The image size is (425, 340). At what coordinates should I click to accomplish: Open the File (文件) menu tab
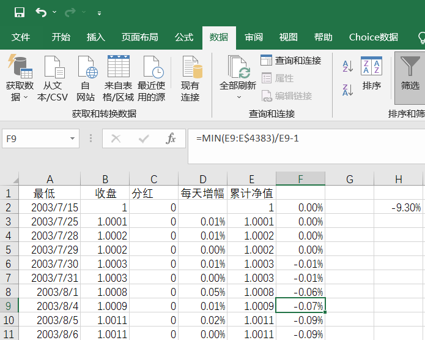point(21,37)
